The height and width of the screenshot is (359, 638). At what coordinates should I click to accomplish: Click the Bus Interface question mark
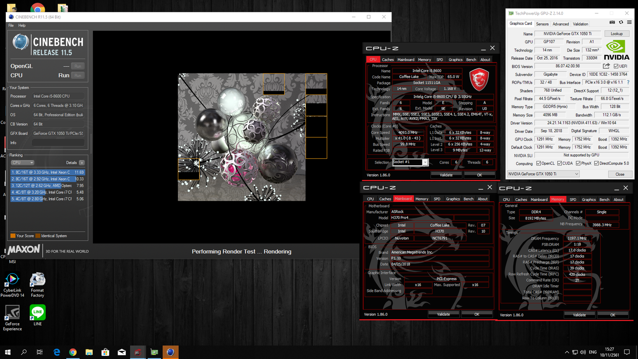628,82
